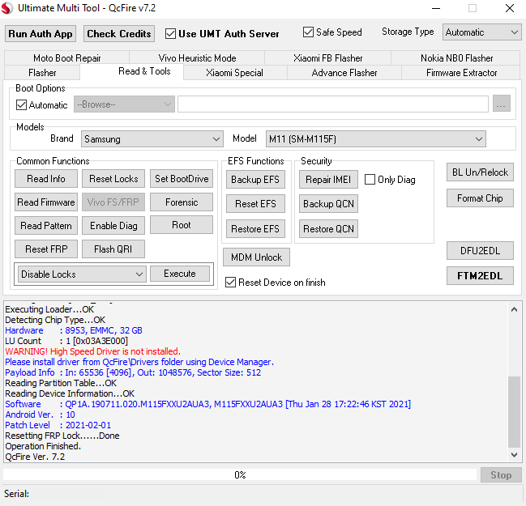Screen dimensions: 526x506
Task: Click the QcFire app icon in title bar
Action: click(x=7, y=8)
